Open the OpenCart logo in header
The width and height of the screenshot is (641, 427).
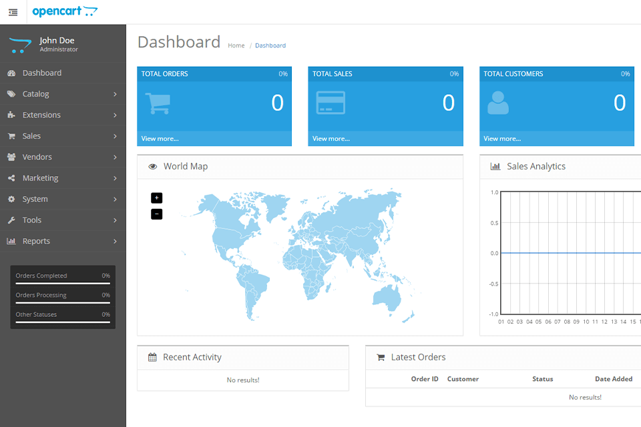tap(65, 11)
